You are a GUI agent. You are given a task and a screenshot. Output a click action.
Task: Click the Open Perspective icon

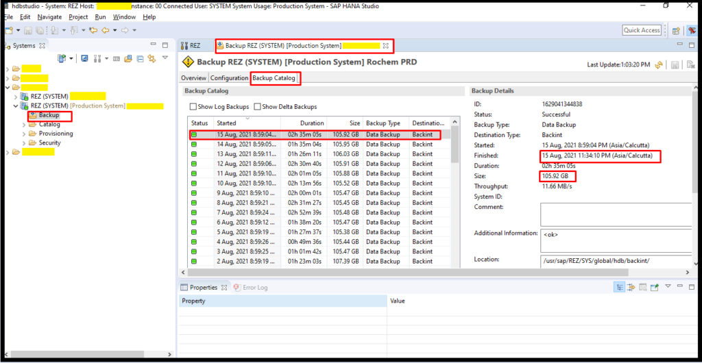676,30
